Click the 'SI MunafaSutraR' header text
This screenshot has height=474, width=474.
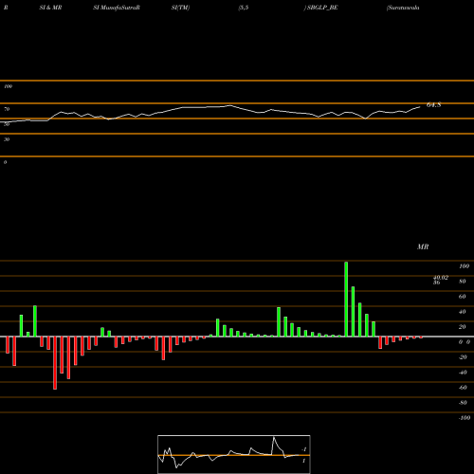coord(117,8)
